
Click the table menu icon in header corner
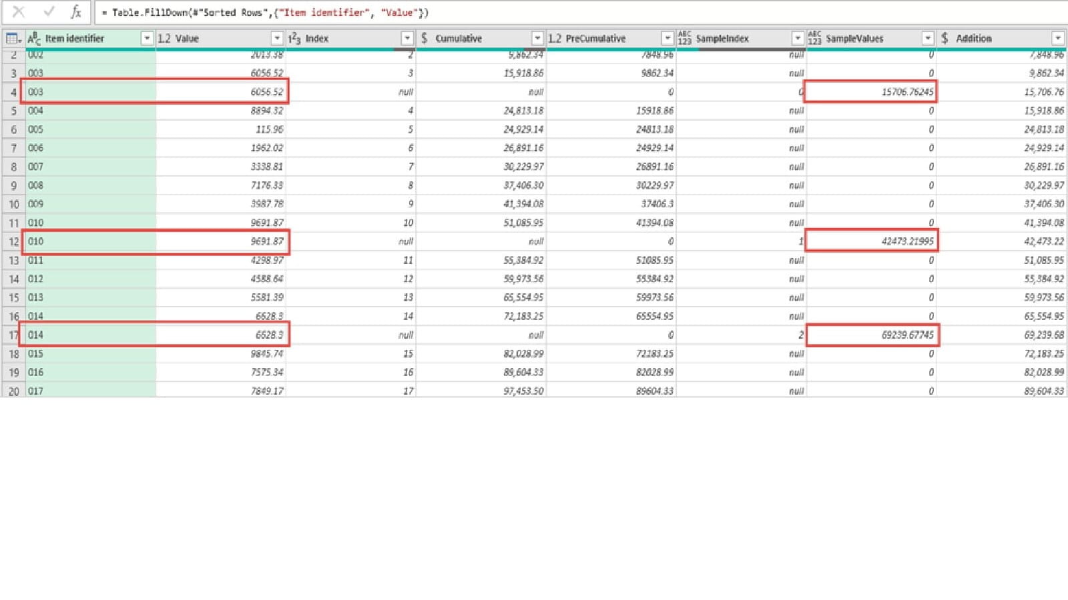[x=13, y=39]
